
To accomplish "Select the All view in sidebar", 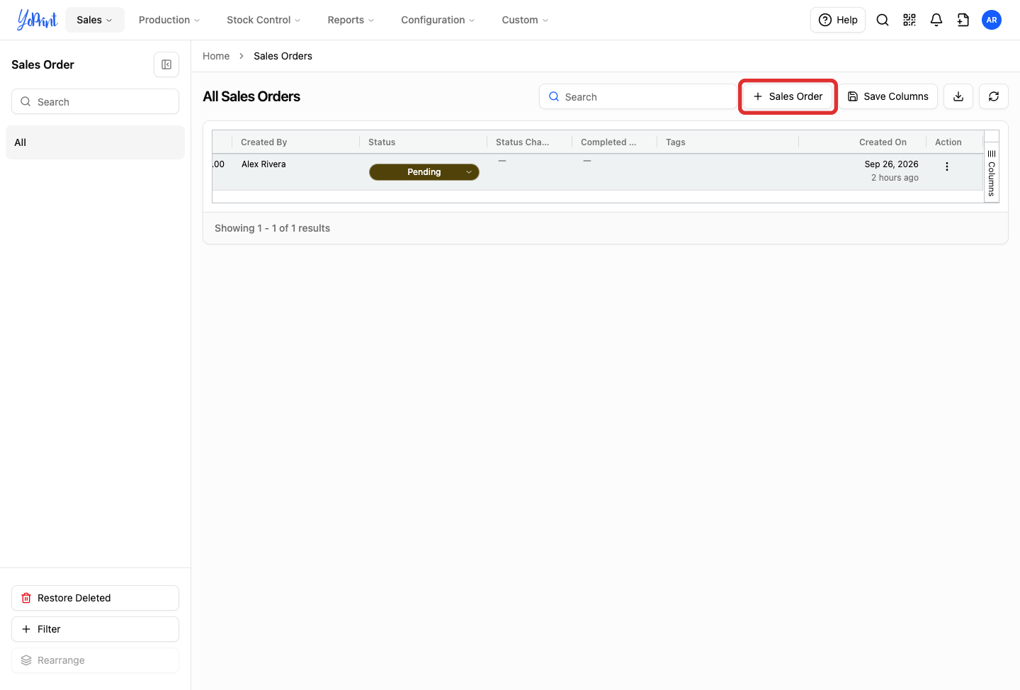I will tap(95, 142).
